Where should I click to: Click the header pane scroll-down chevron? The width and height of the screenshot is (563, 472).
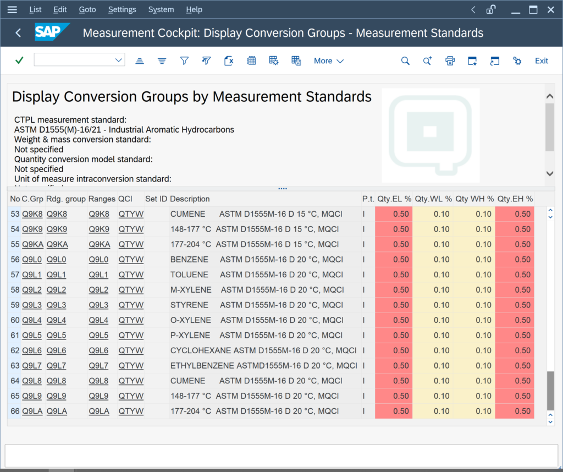pyautogui.click(x=550, y=173)
